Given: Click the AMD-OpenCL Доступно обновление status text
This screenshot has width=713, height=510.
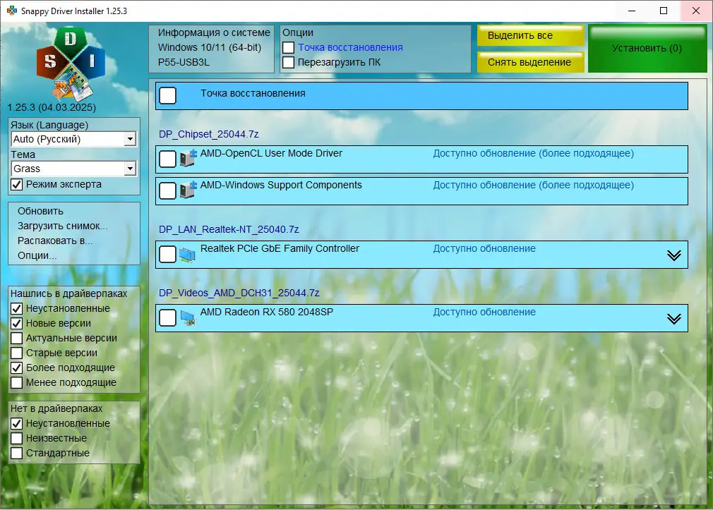Looking at the screenshot, I should coord(534,153).
